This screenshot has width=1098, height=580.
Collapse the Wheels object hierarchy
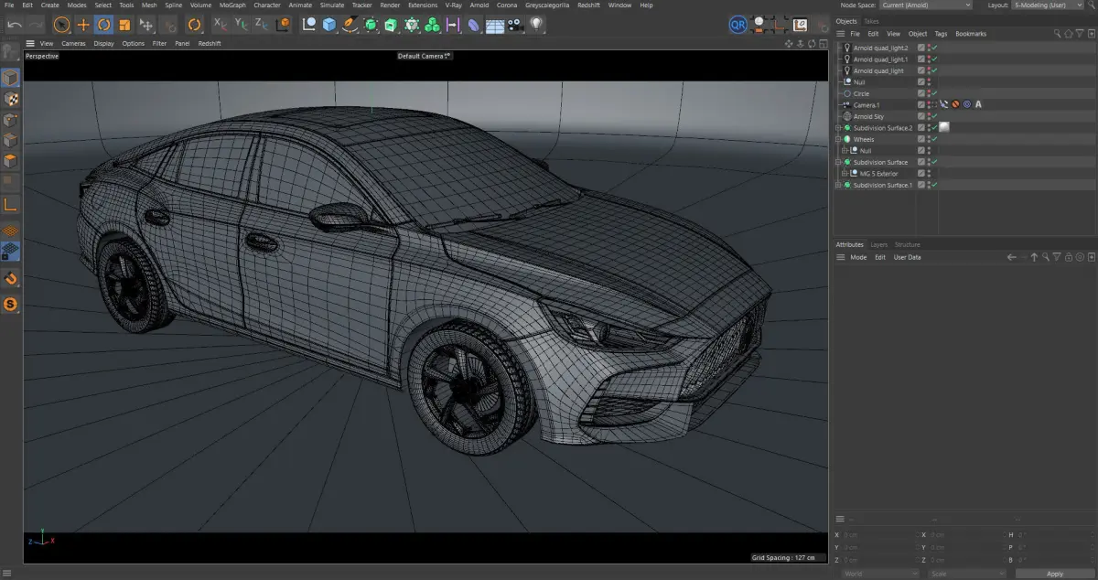838,139
